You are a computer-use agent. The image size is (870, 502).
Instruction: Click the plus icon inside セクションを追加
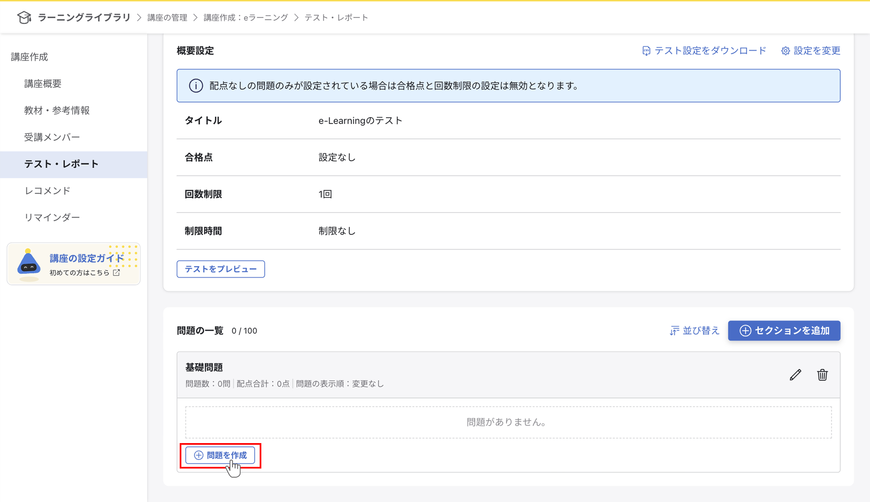(746, 331)
